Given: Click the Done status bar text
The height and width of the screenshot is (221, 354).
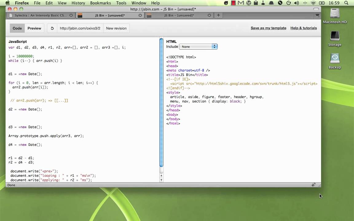Looking at the screenshot, I should click(11, 185).
